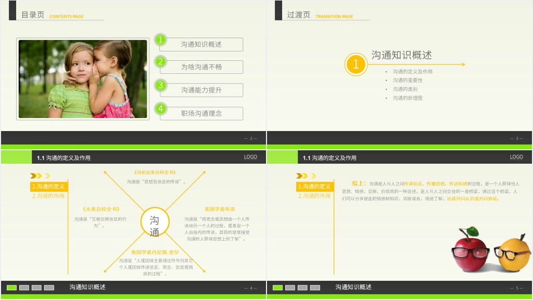Click the photo of two whispering girls

(x=83, y=79)
